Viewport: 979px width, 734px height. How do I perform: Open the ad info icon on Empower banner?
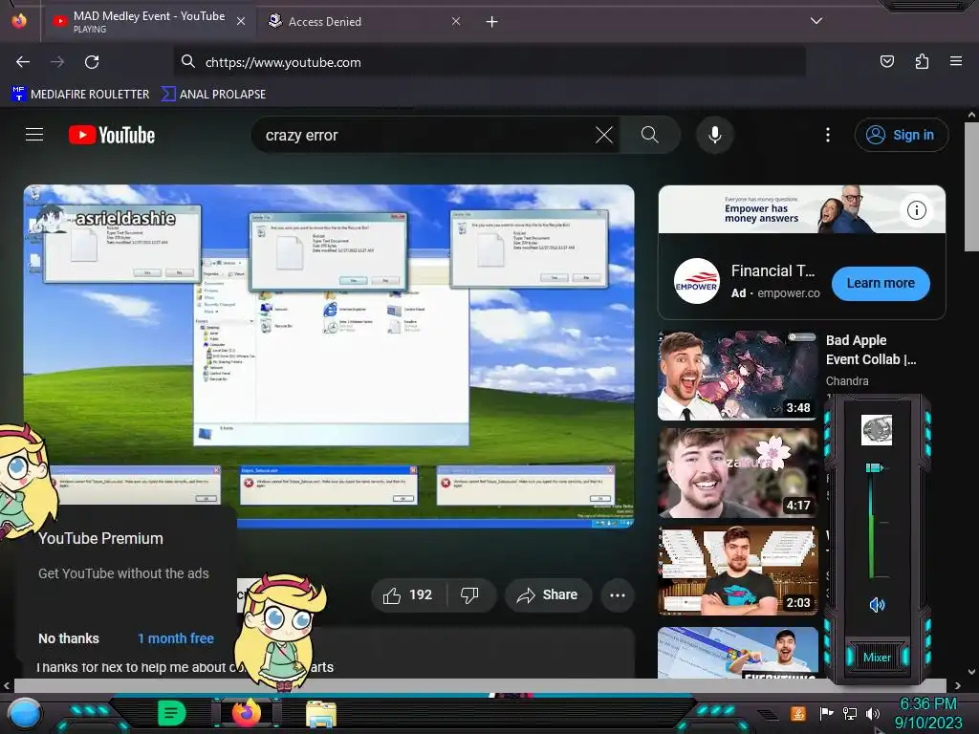coord(917,210)
